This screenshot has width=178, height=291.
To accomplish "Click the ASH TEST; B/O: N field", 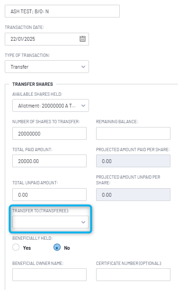I will (62, 11).
